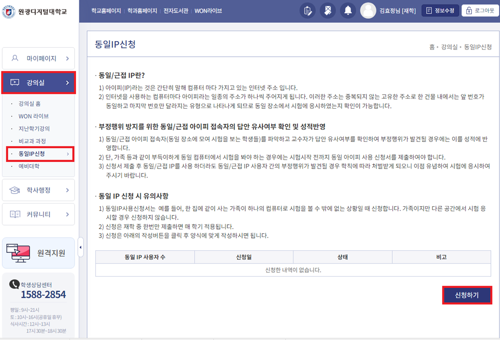Click the phone icon at 학생상담센터
Screen dimensions: 500x340
tap(14, 284)
